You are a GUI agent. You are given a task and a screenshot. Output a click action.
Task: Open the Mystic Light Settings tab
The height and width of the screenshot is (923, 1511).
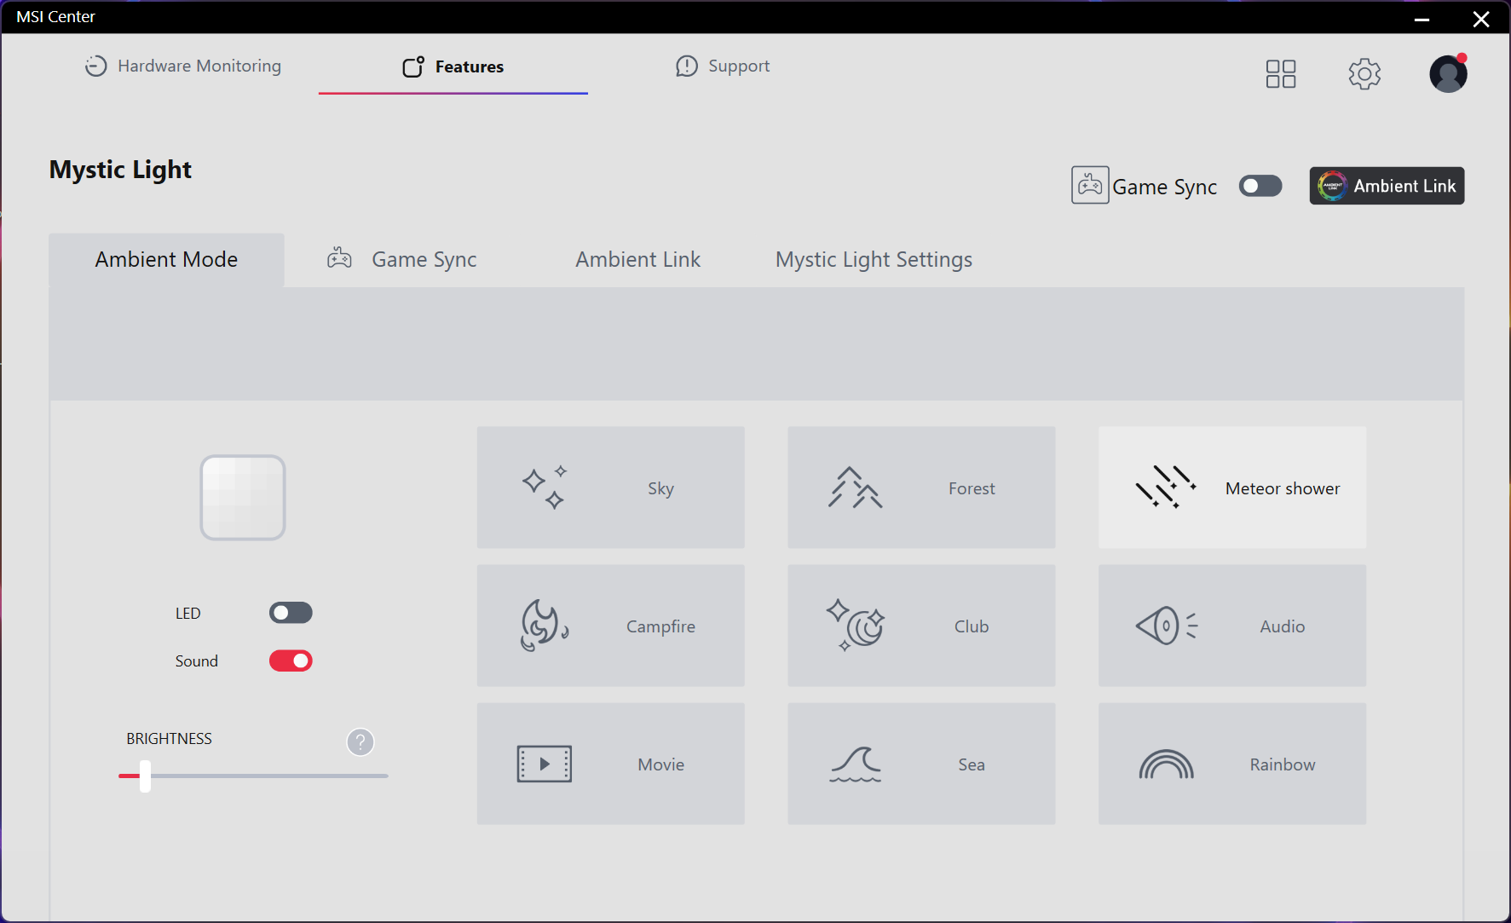pyautogui.click(x=874, y=260)
